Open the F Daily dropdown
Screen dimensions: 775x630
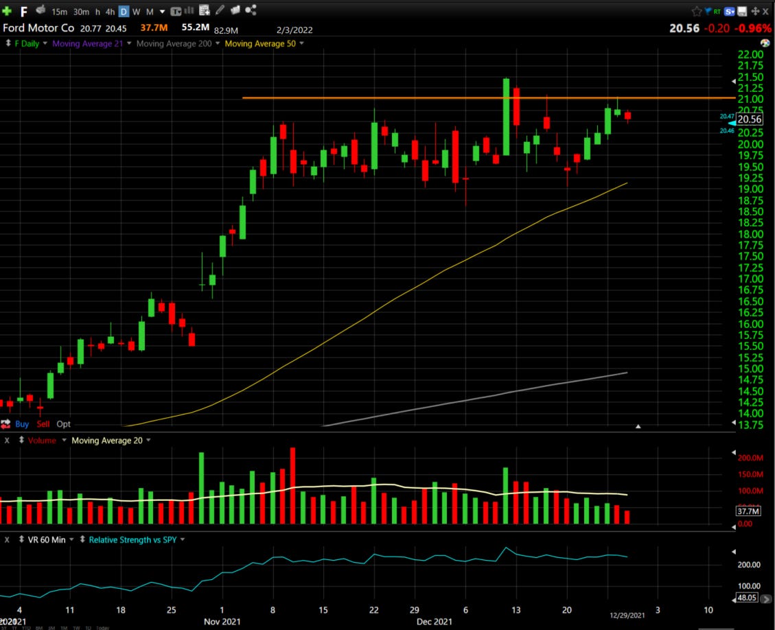pyautogui.click(x=45, y=43)
